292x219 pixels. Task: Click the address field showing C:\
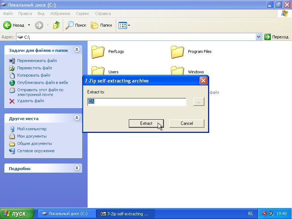136,37
